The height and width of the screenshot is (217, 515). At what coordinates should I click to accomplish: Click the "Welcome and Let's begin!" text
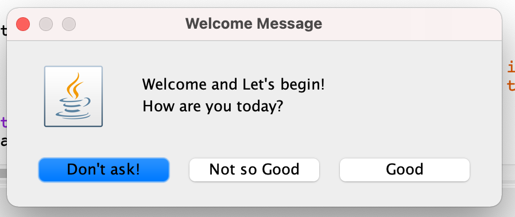233,85
